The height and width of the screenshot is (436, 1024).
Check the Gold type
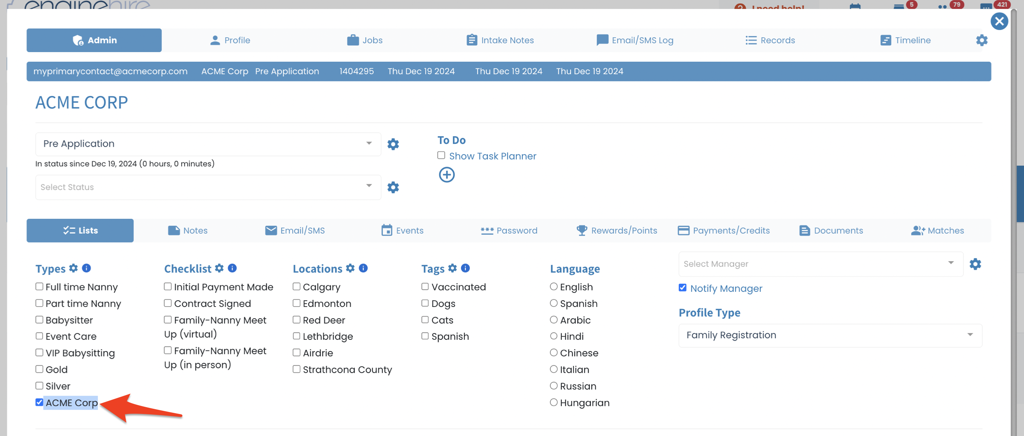tap(39, 369)
